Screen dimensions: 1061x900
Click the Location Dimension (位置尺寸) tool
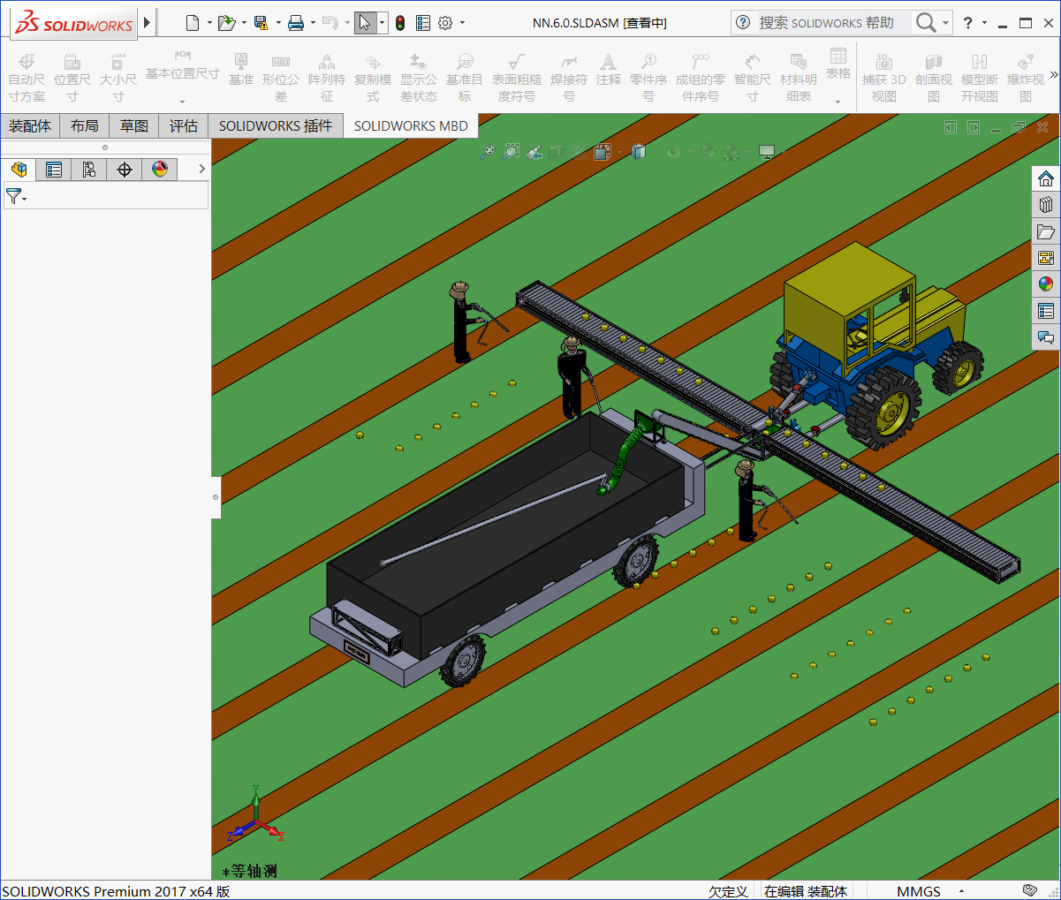[72, 78]
